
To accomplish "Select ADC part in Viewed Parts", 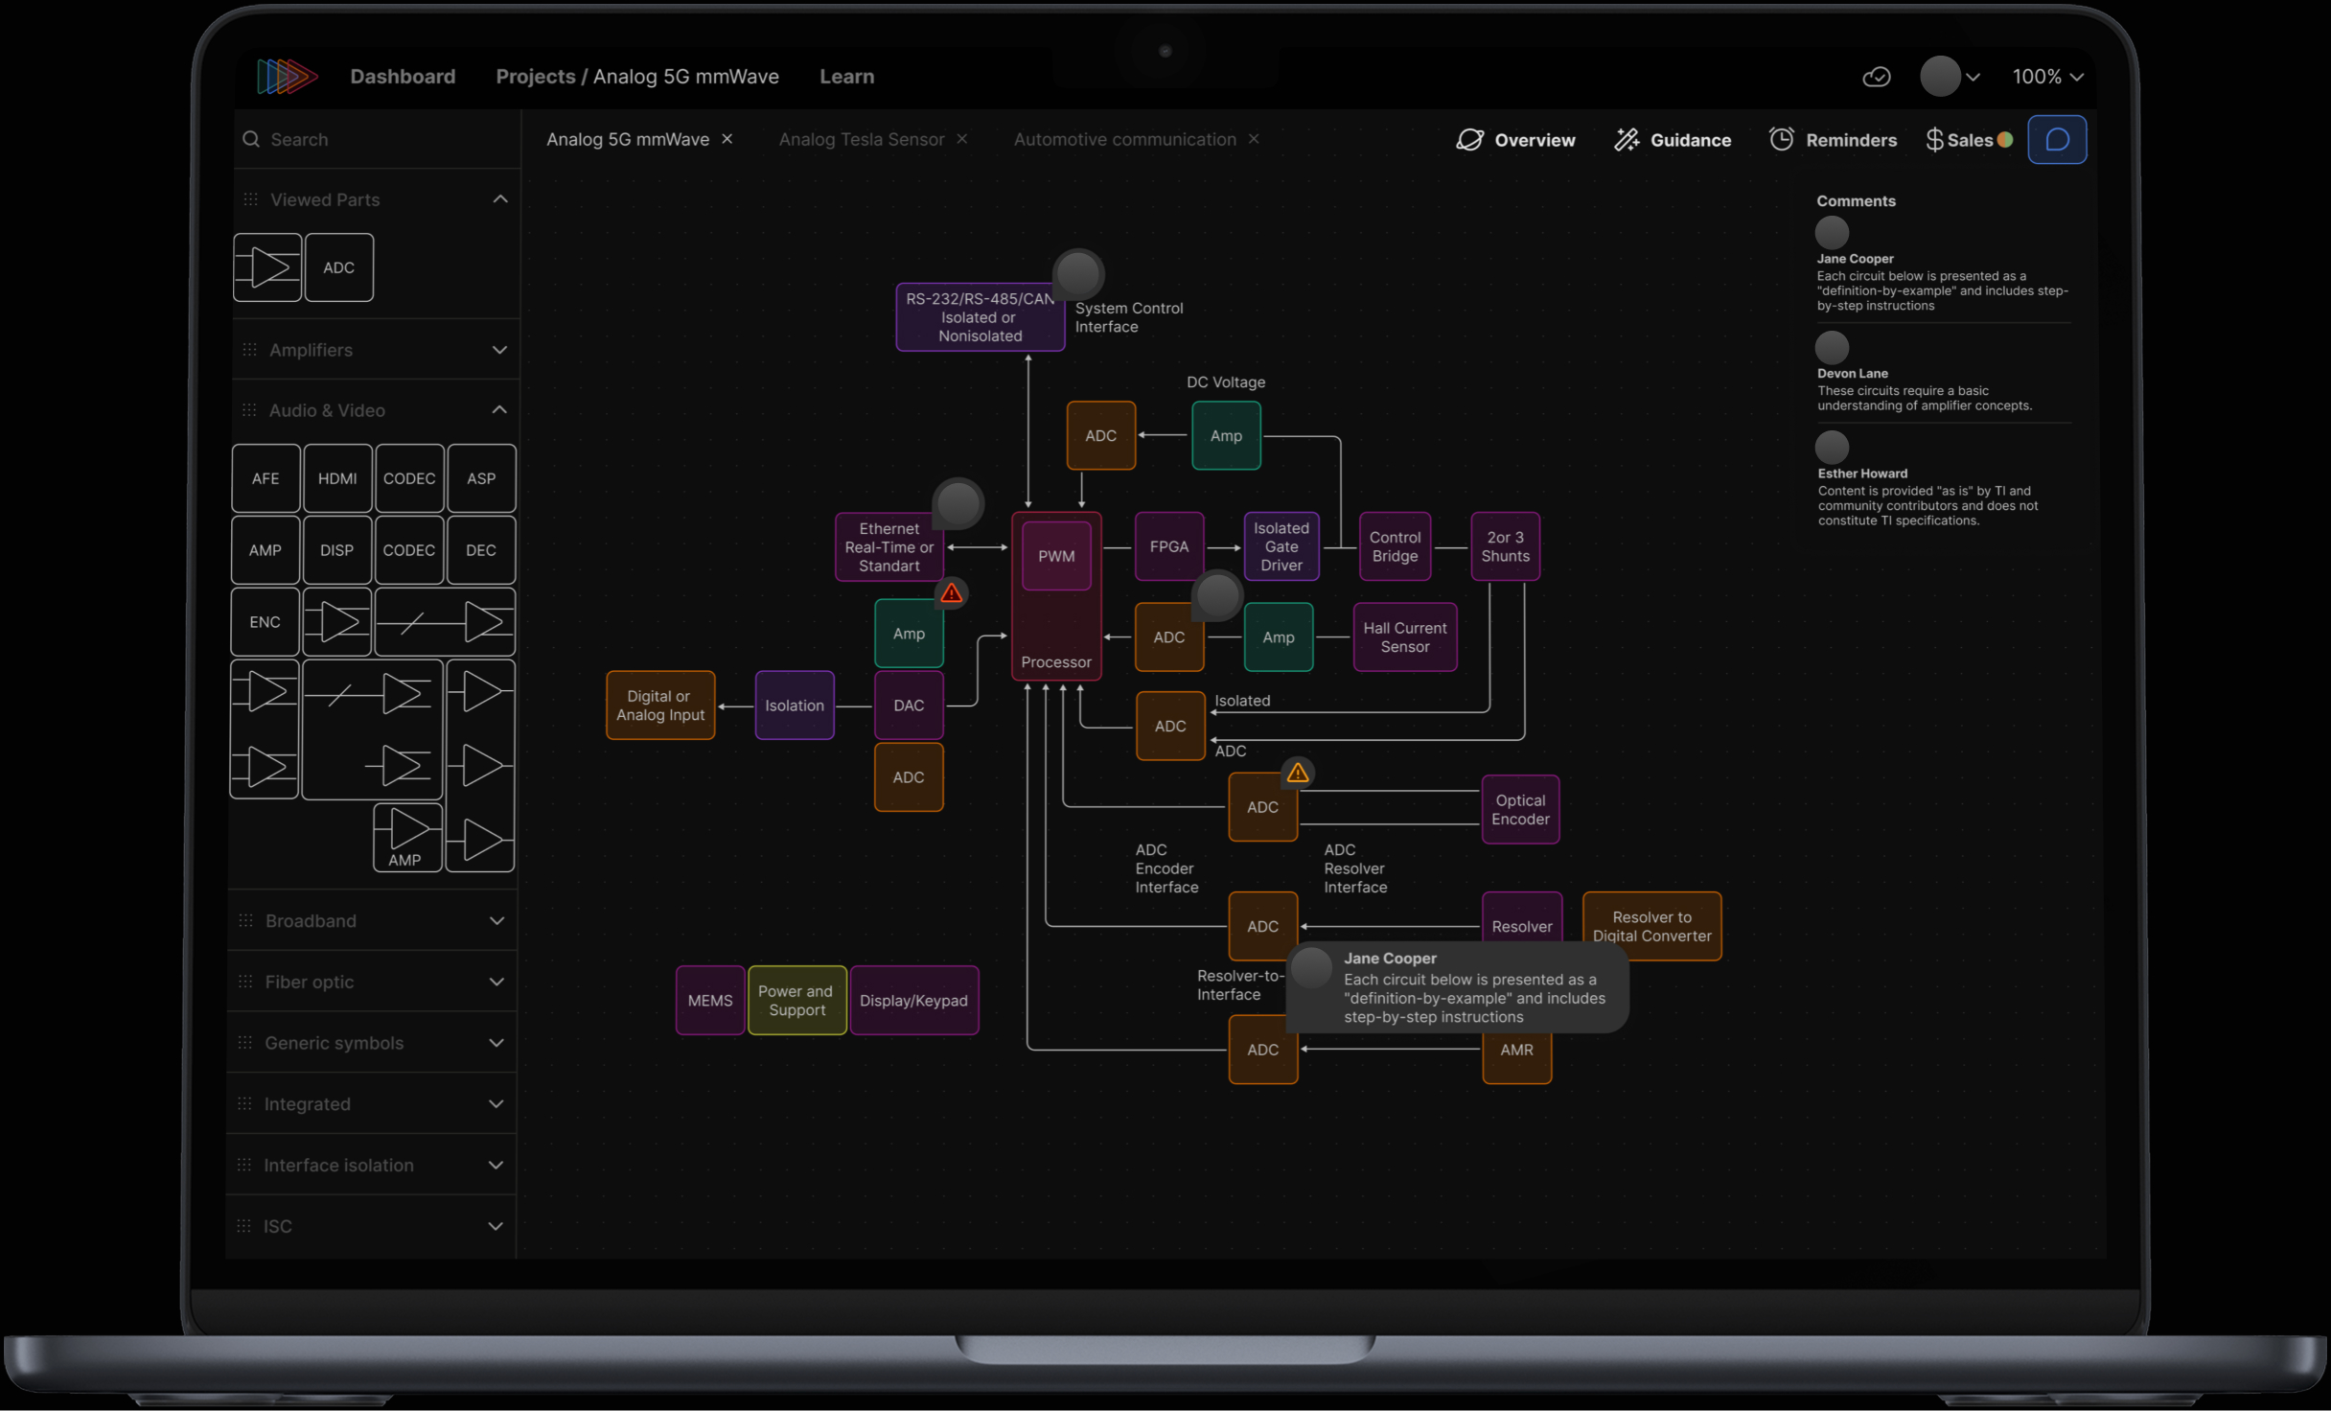I will tap(338, 267).
